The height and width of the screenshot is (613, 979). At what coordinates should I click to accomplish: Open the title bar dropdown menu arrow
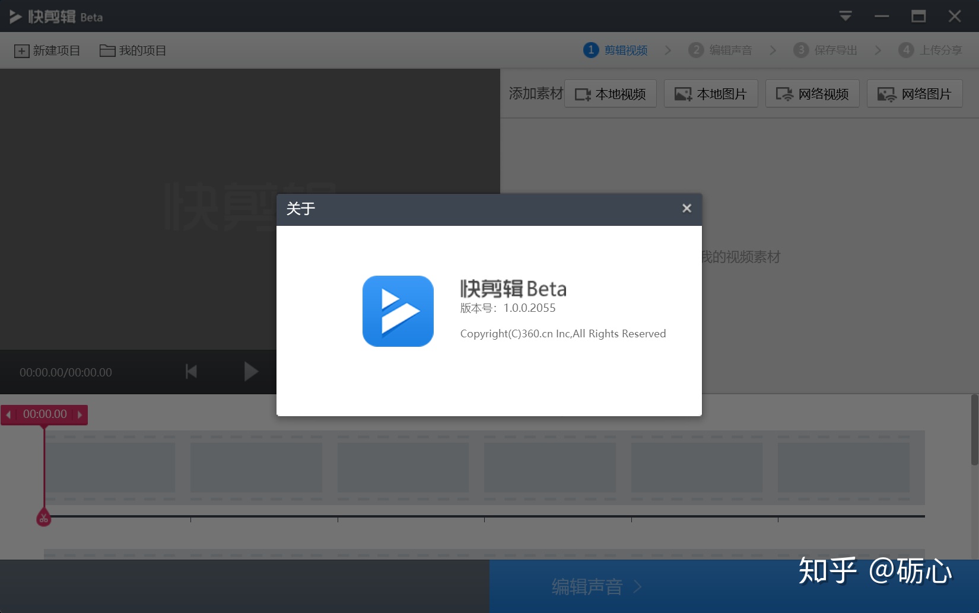(846, 16)
